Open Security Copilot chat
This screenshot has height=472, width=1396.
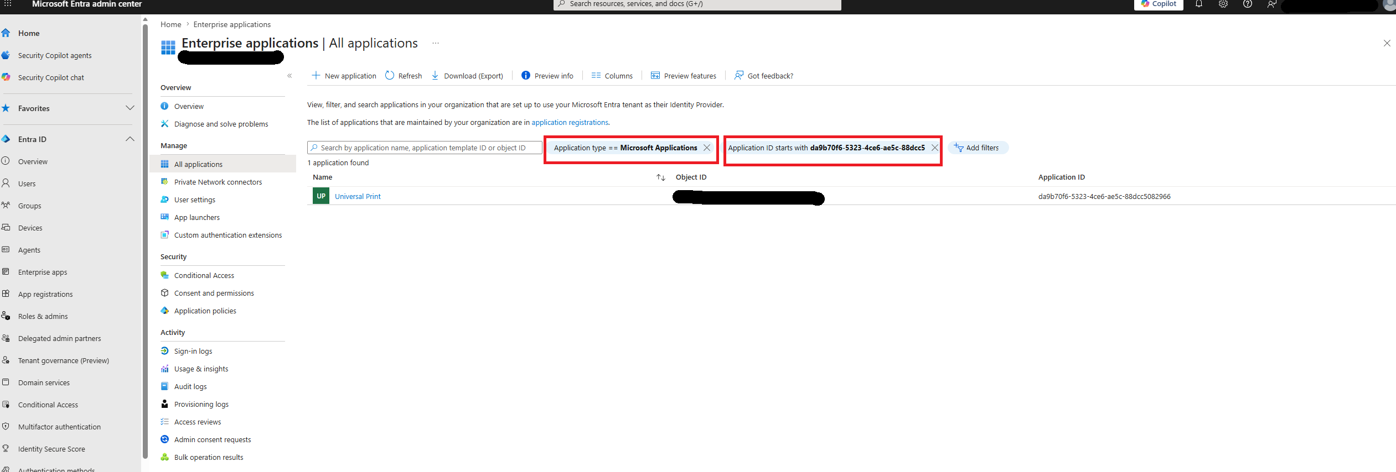[x=51, y=77]
